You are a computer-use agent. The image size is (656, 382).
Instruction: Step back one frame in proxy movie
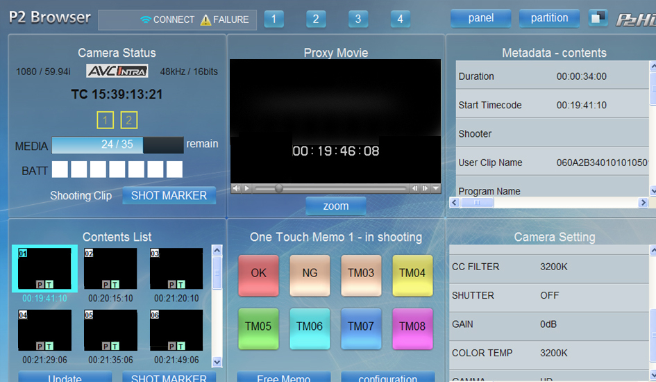tap(415, 188)
